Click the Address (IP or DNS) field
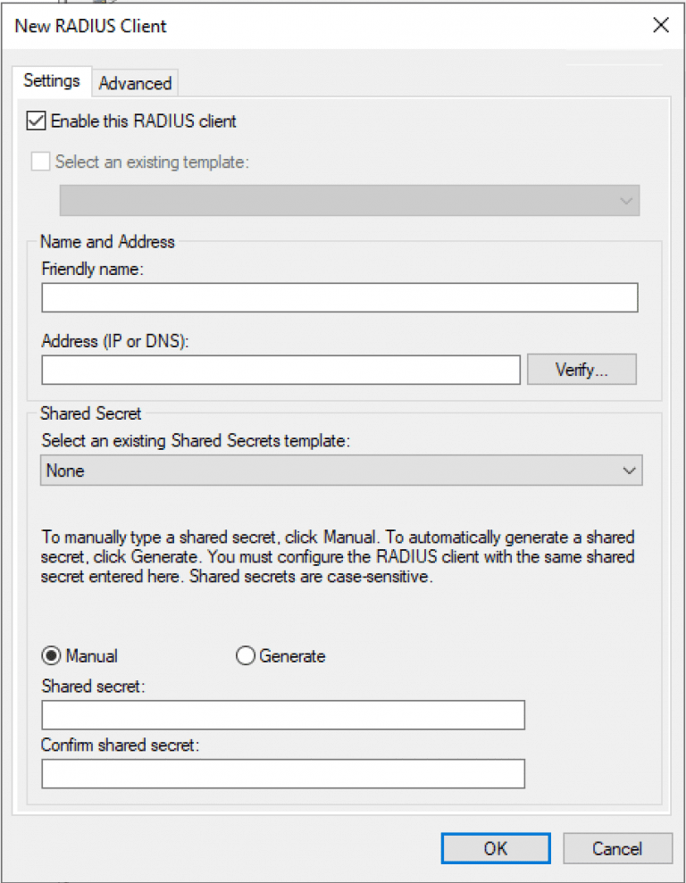 coord(280,369)
